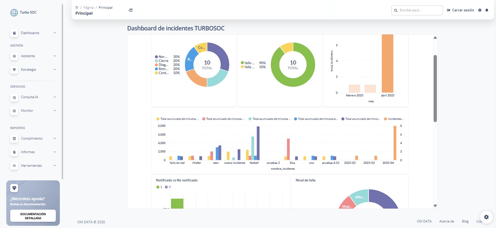
Task: Click the Monitor sidebar icon
Action: tap(14, 111)
